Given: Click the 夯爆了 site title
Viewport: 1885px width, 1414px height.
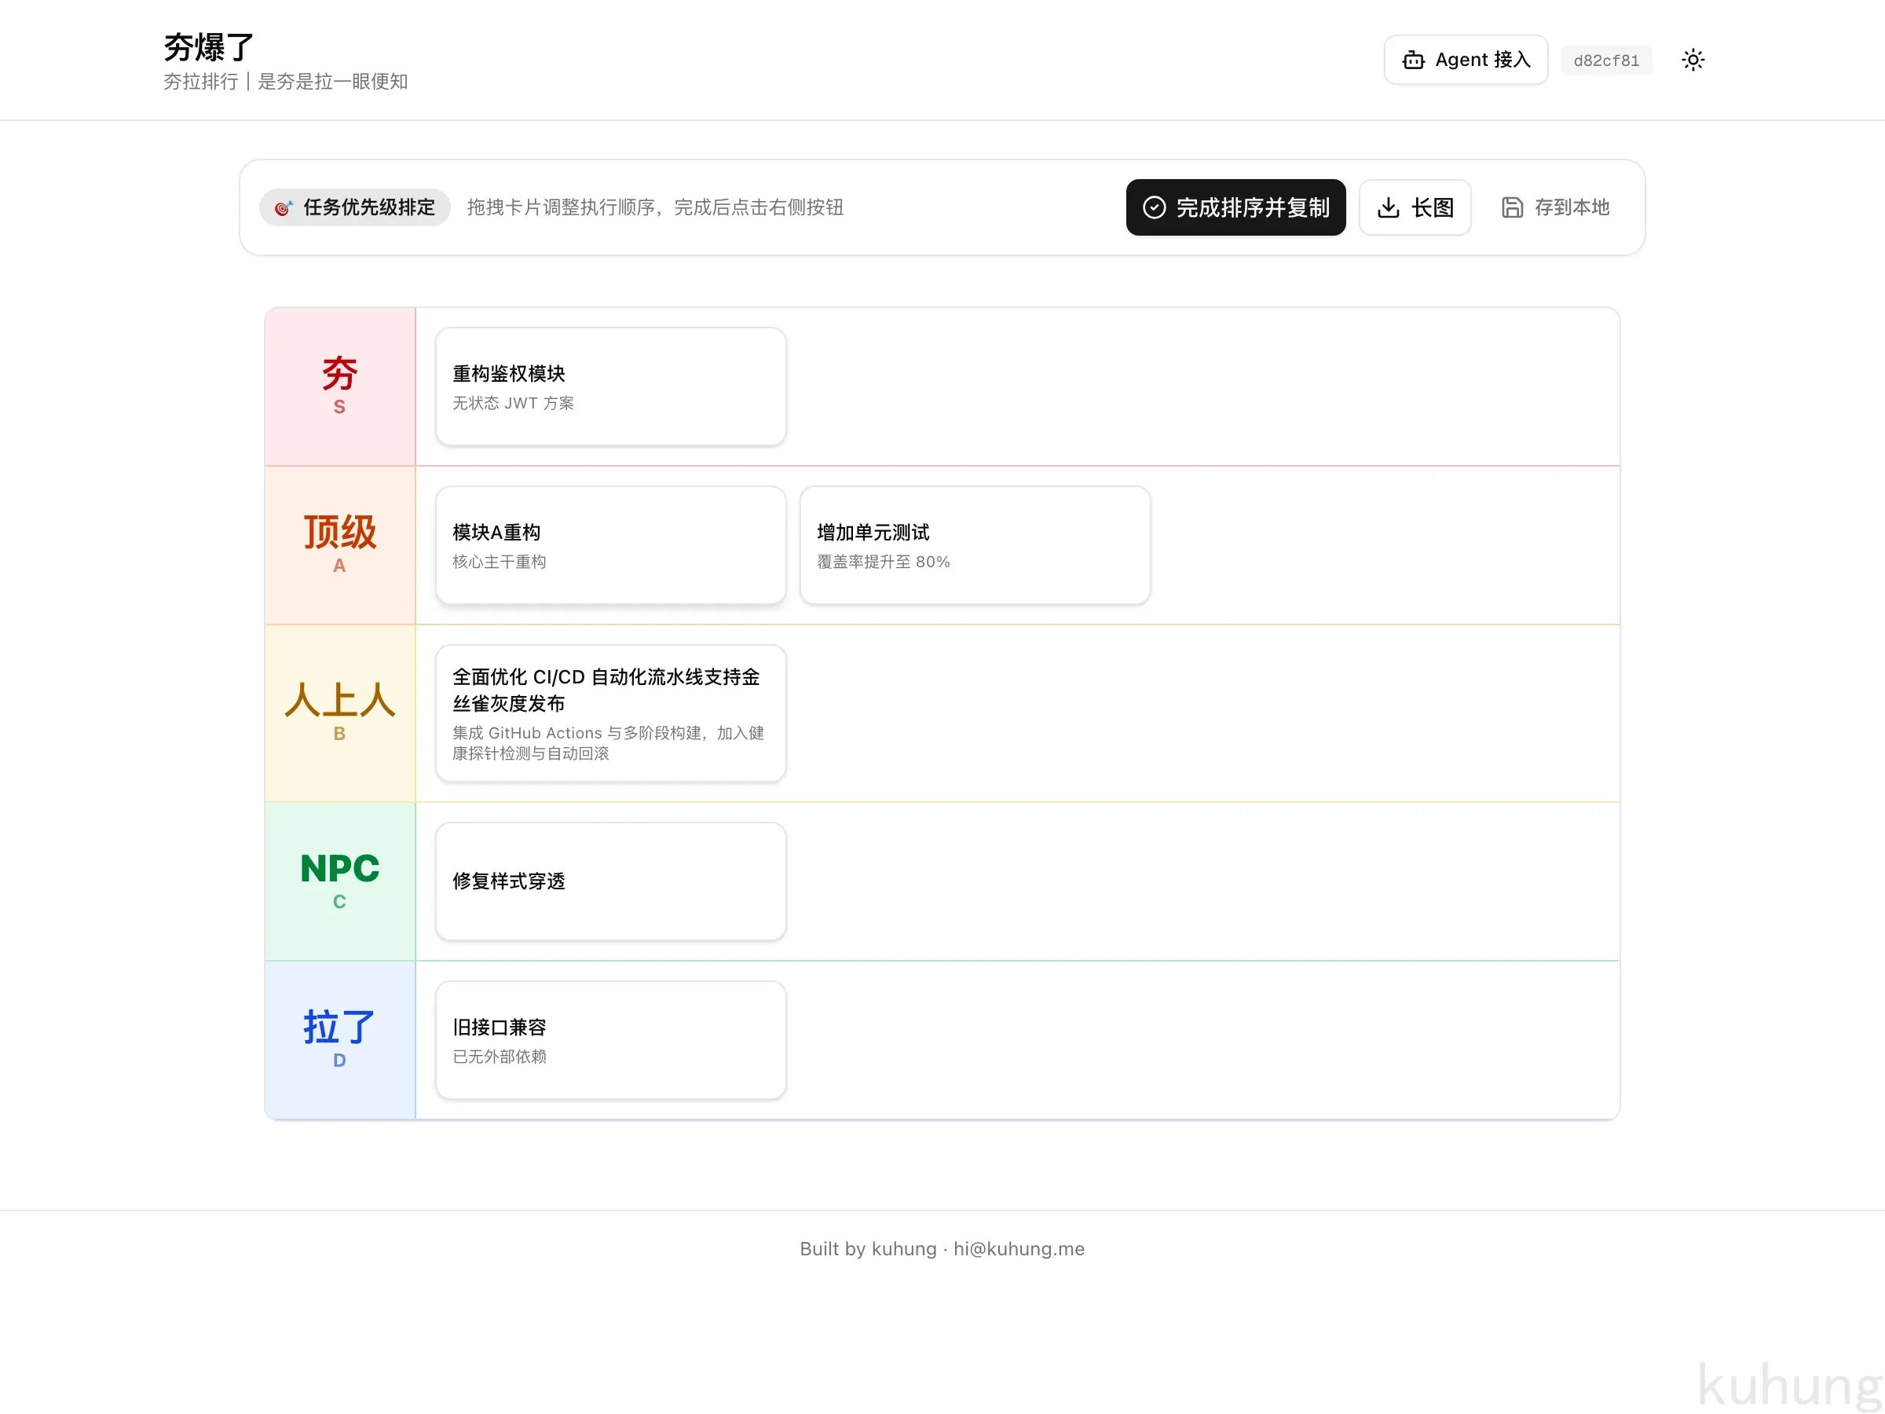Looking at the screenshot, I should (209, 47).
